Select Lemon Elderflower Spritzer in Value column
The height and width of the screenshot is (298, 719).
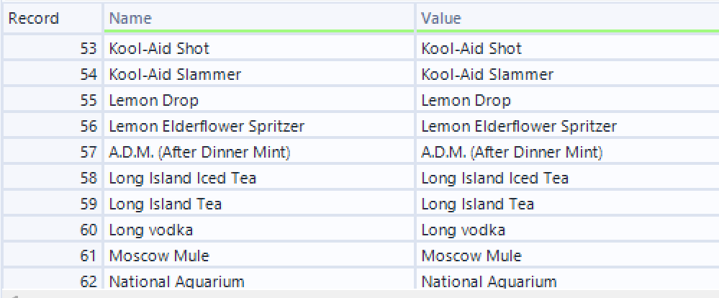pos(518,127)
